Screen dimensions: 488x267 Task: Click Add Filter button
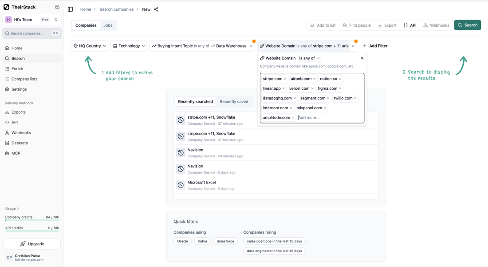375,46
